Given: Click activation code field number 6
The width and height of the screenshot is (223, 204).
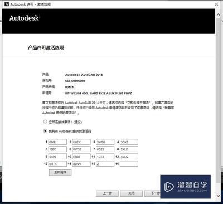Looking at the screenshot, I should pyautogui.click(x=81, y=149).
